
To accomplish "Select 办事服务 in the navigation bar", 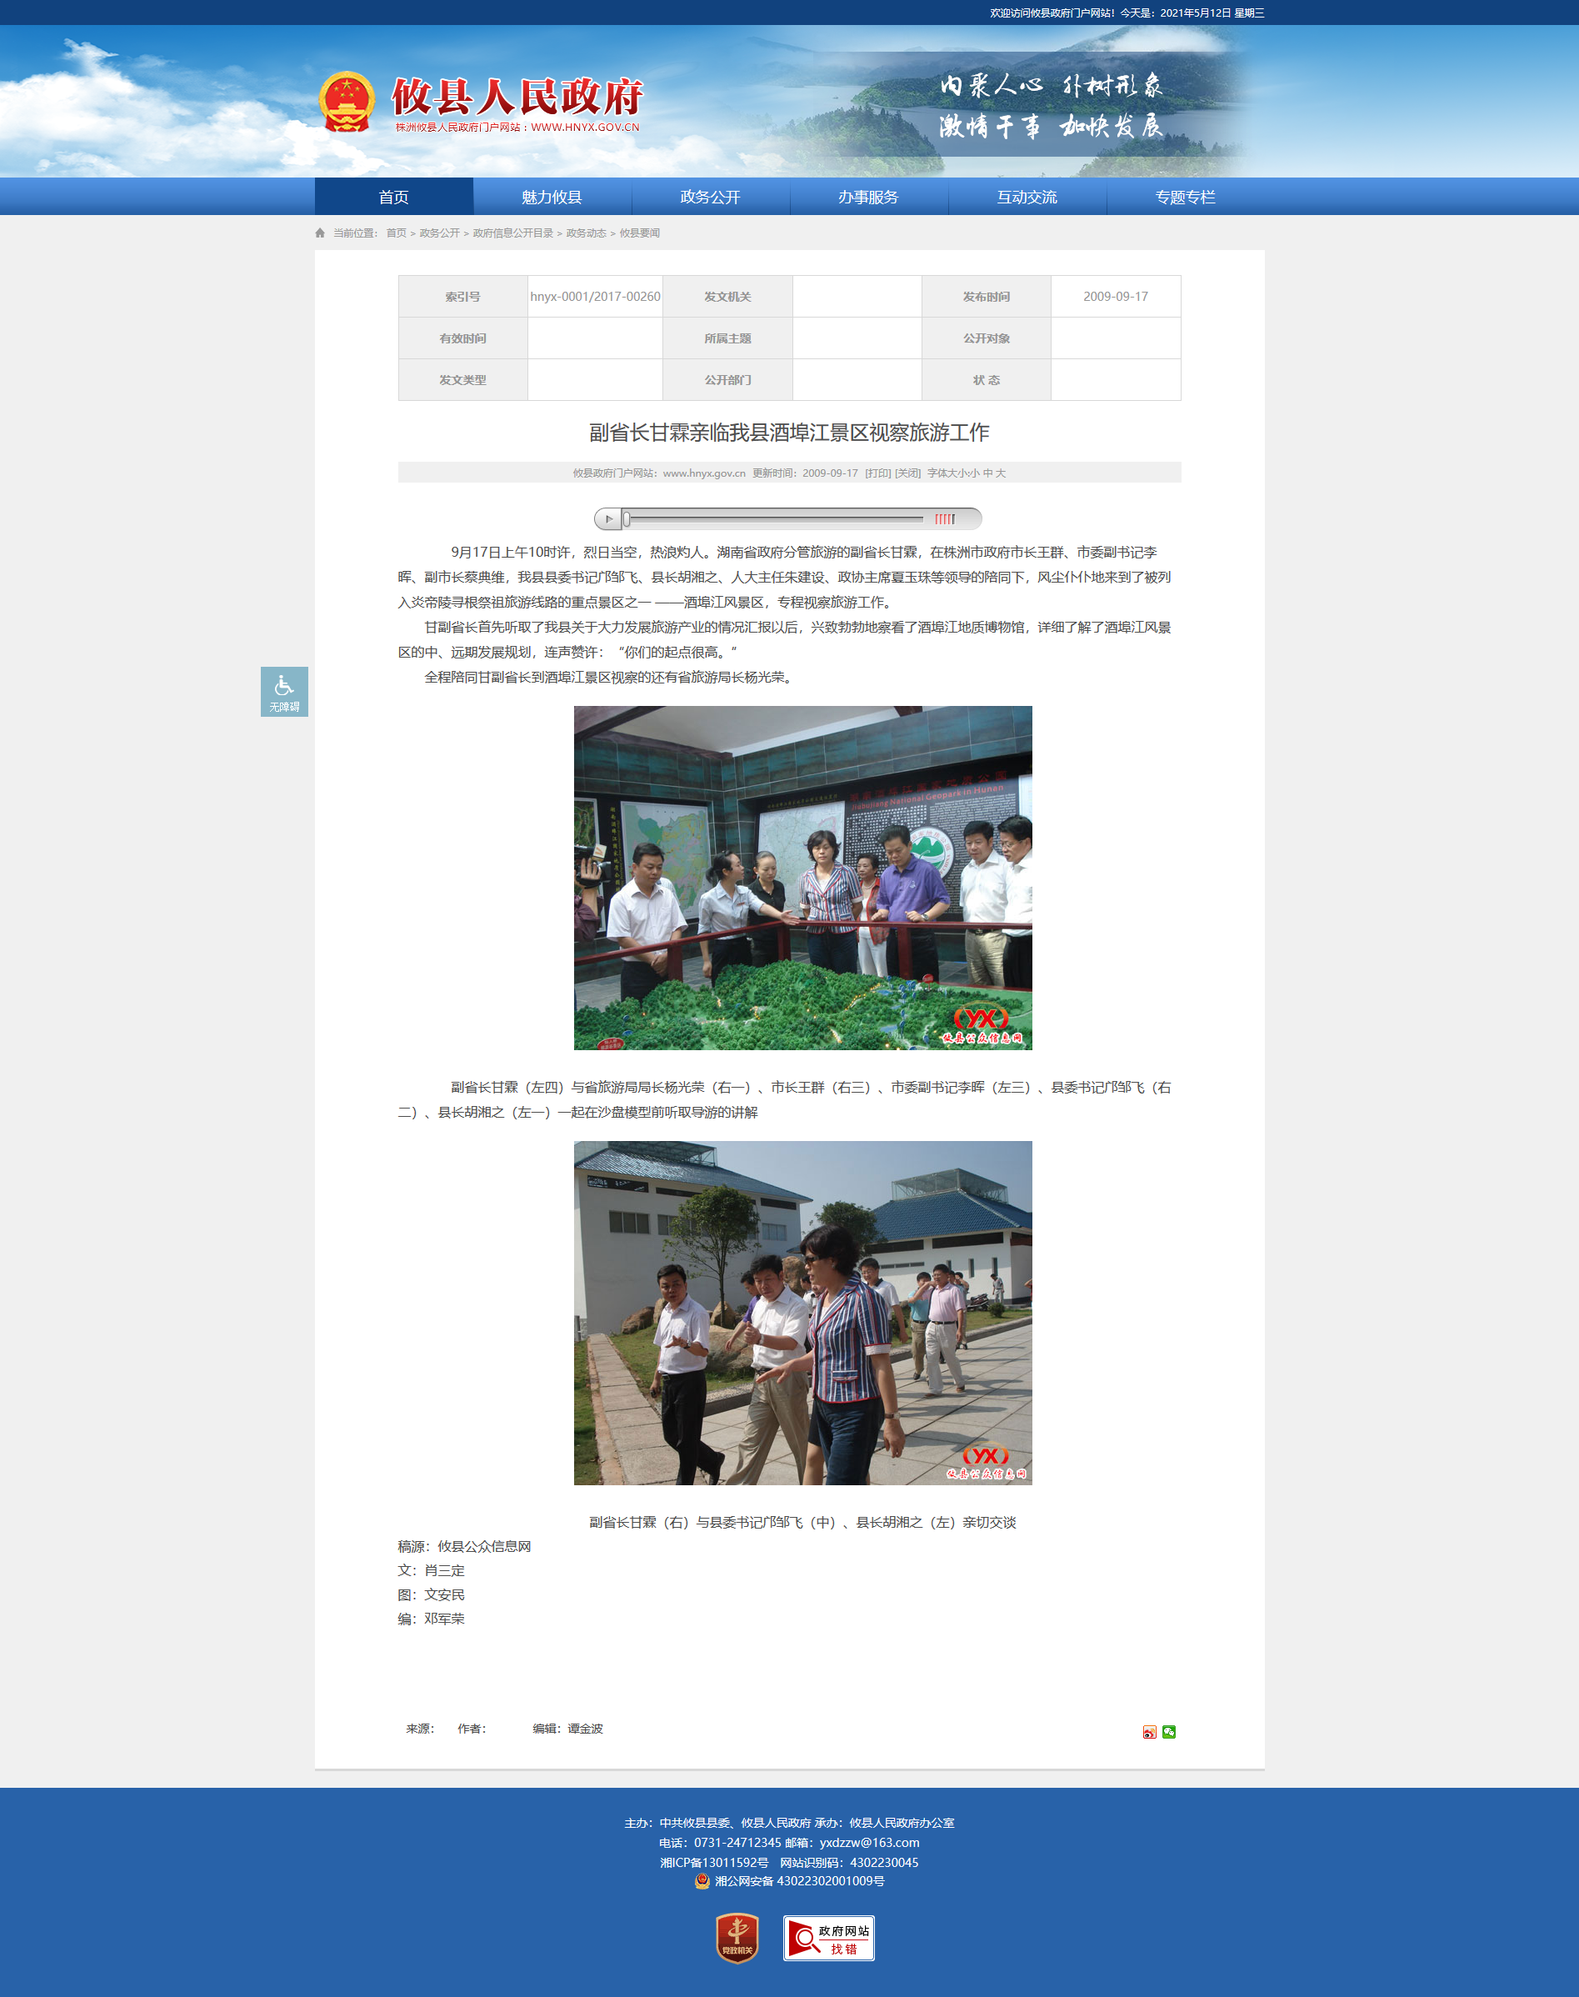I will (868, 197).
